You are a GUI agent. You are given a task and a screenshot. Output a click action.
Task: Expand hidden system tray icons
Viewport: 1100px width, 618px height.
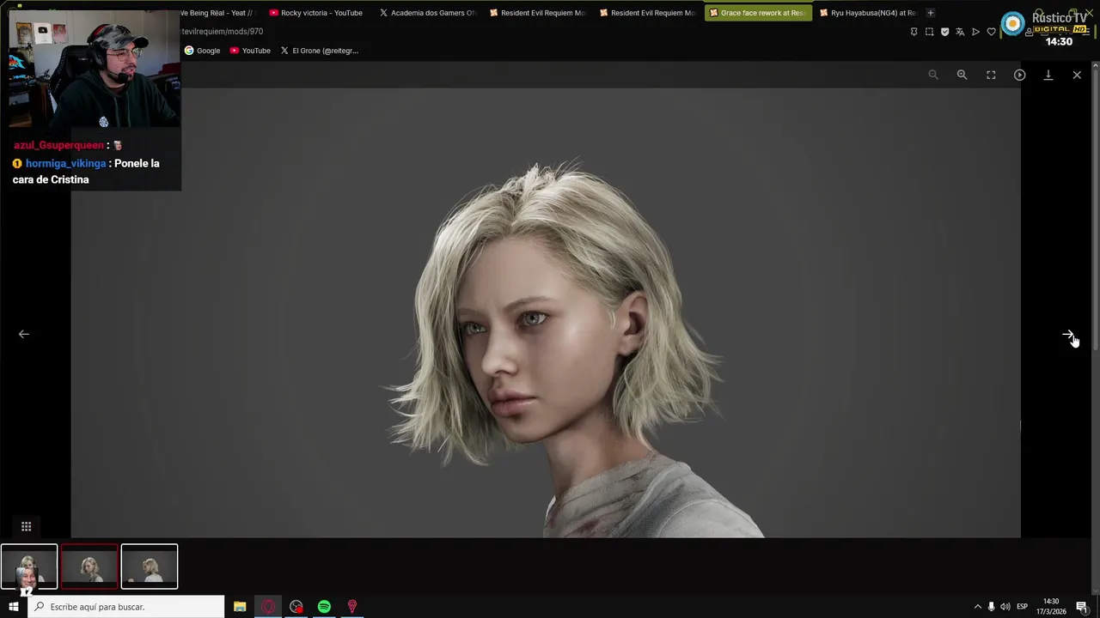977,607
